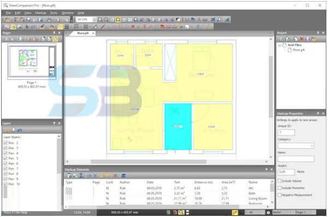The height and width of the screenshot is (217, 328).
Task: Click the red X in Project panel
Action: 301,39
